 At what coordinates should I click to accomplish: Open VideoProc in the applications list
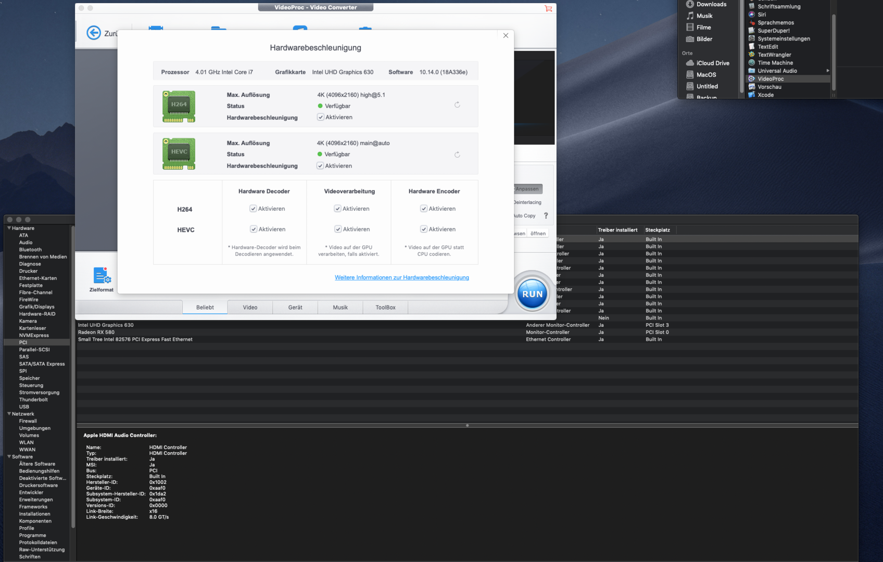[770, 79]
